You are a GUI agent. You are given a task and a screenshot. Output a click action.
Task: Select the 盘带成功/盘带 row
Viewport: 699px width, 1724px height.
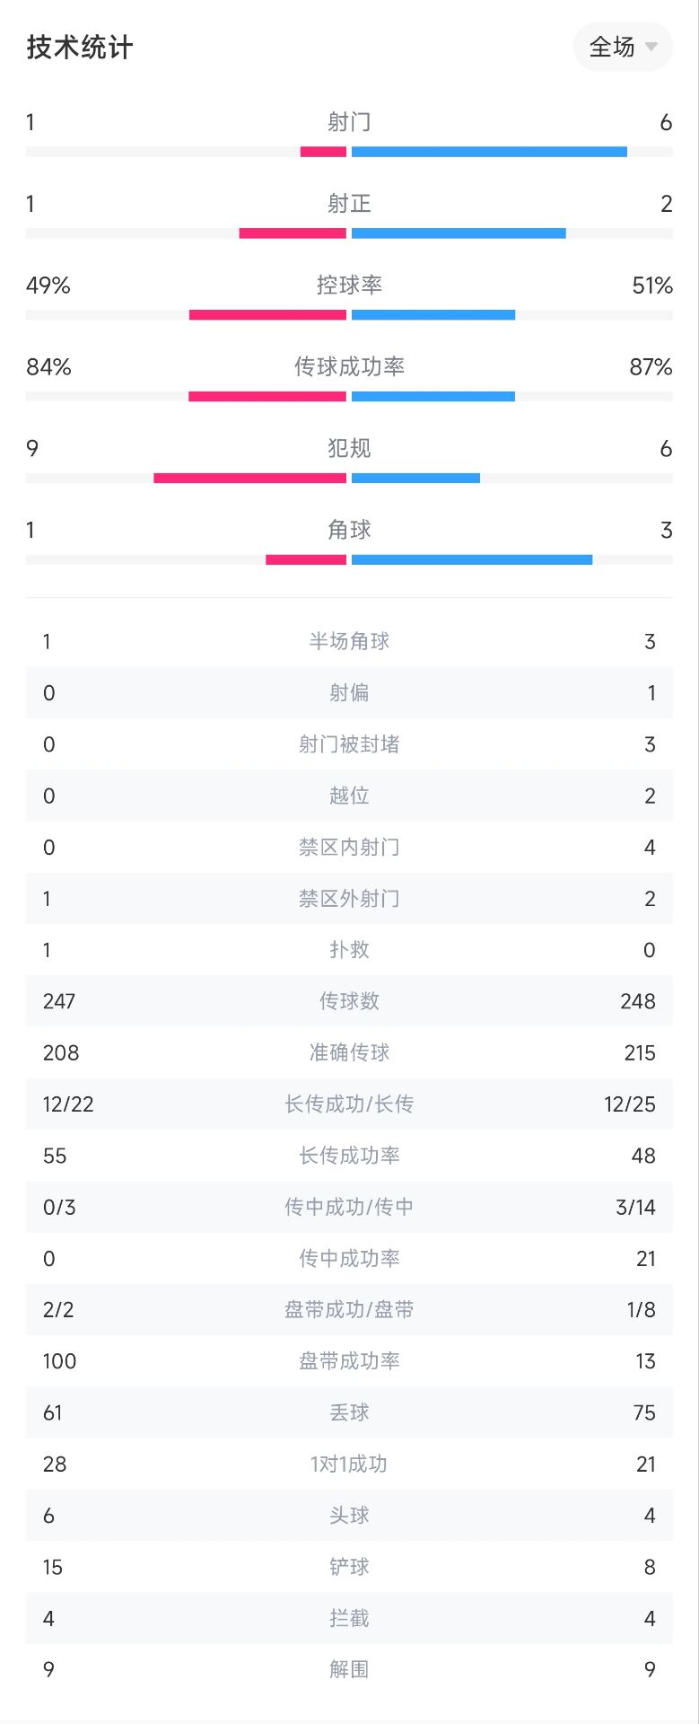349,1310
